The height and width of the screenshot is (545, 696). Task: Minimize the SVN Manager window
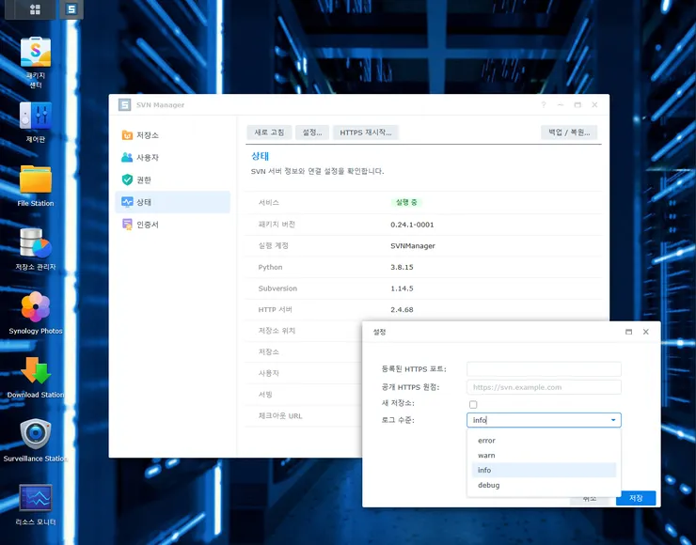[561, 105]
